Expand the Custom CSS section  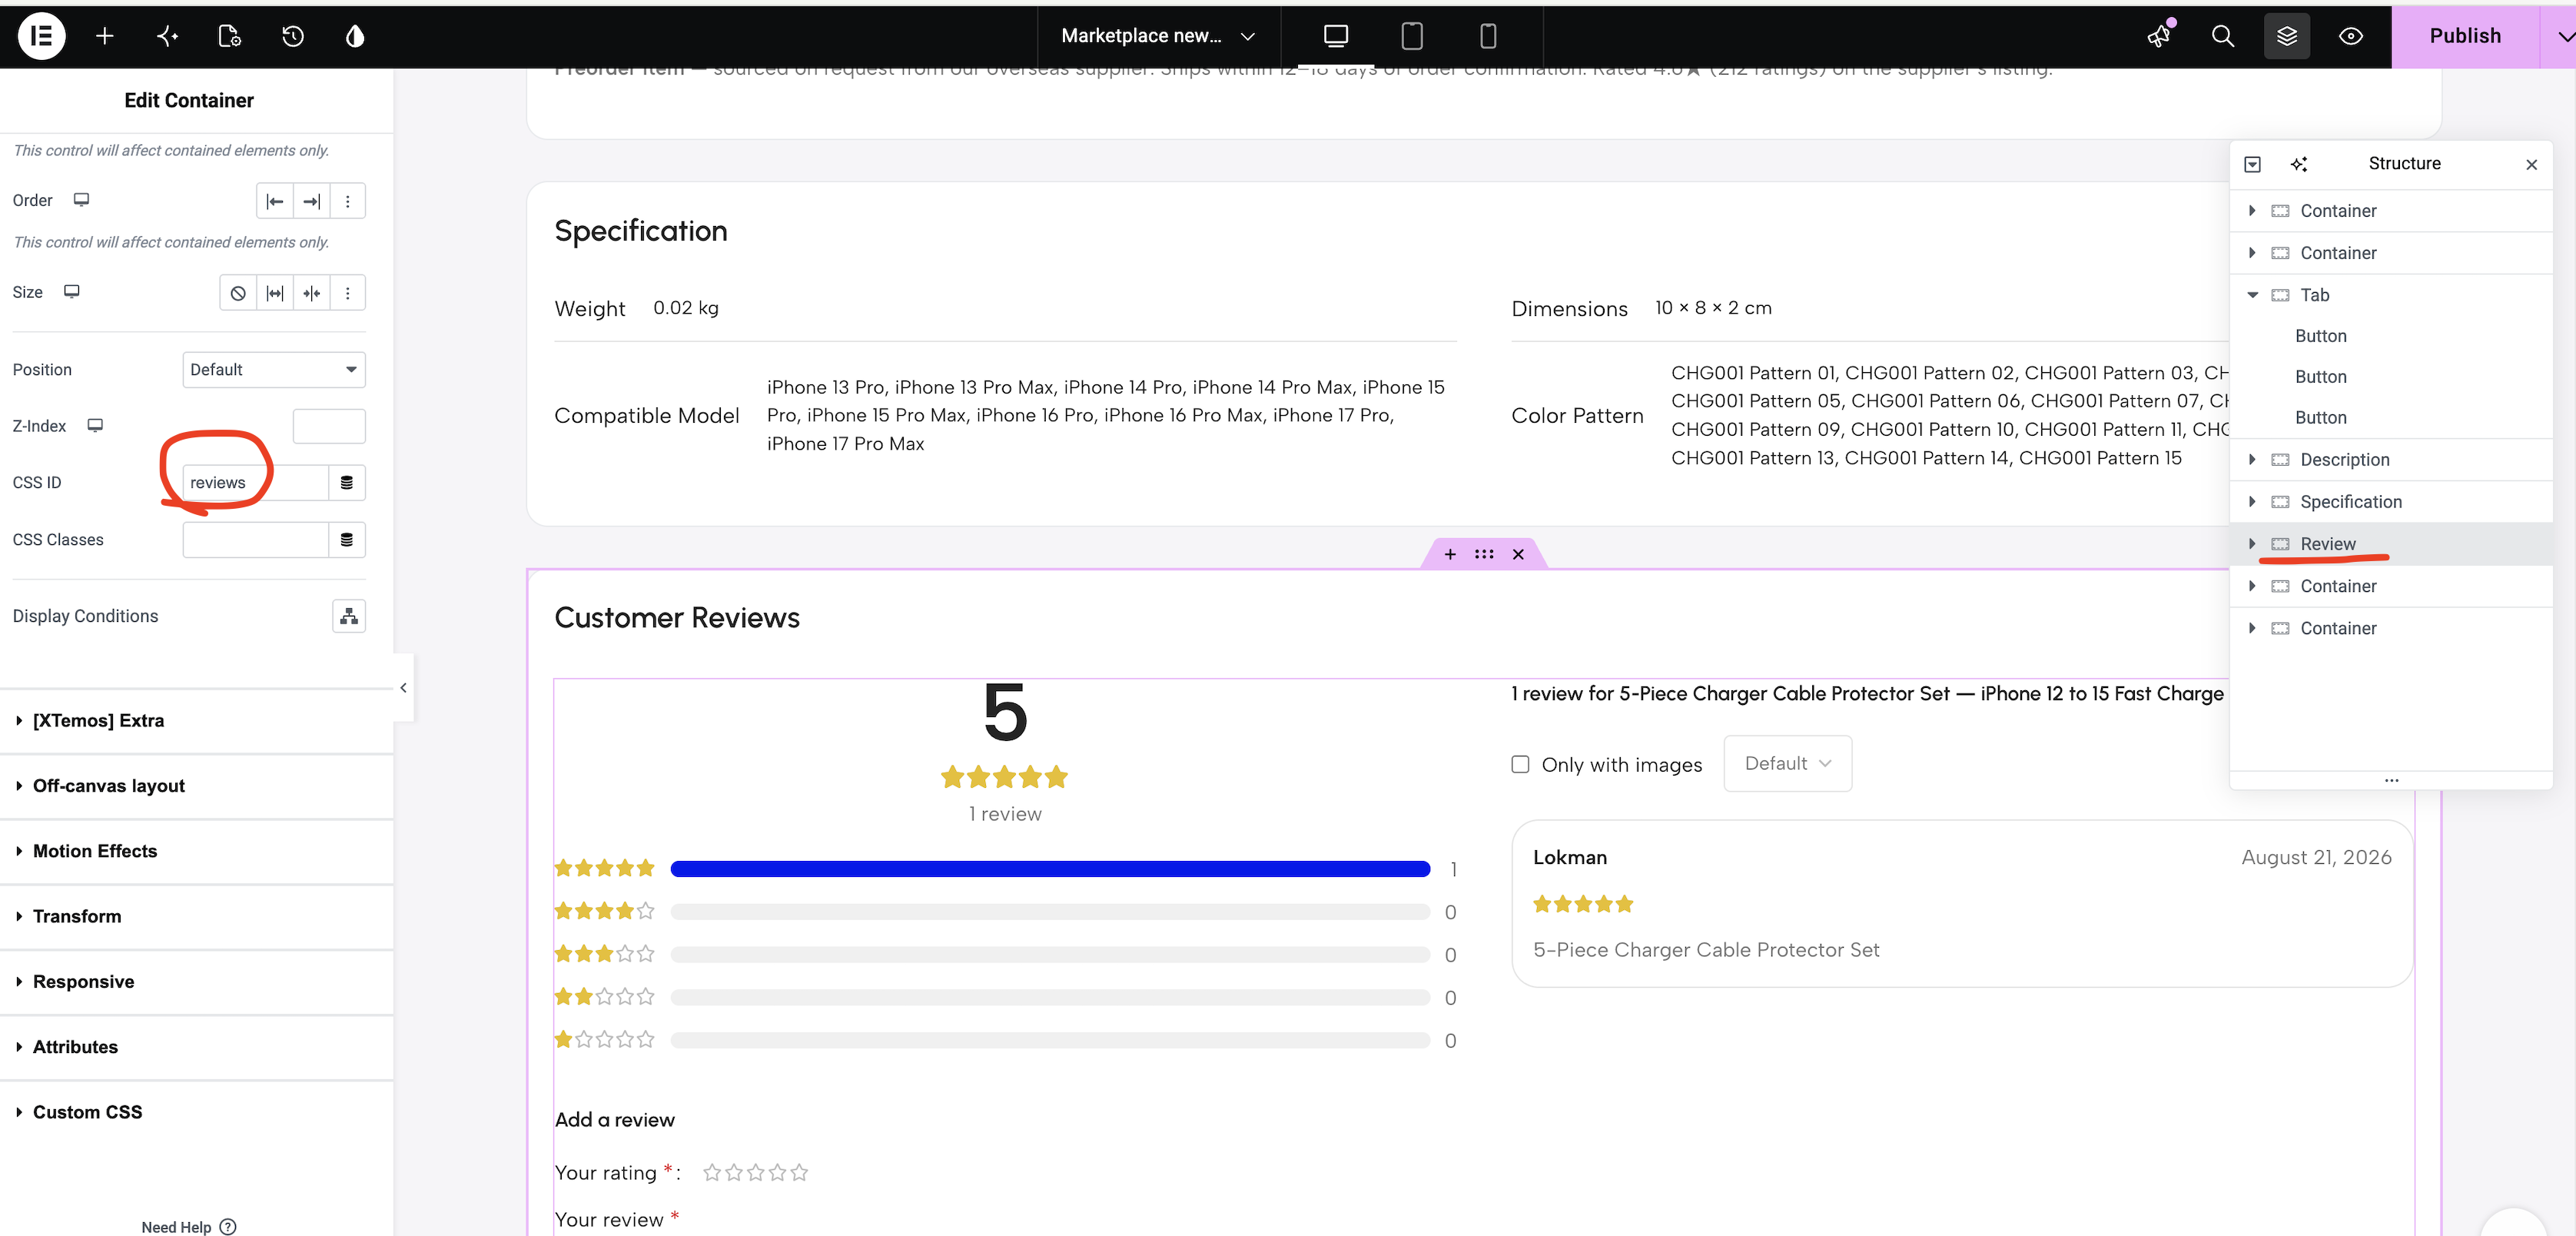tap(197, 1112)
